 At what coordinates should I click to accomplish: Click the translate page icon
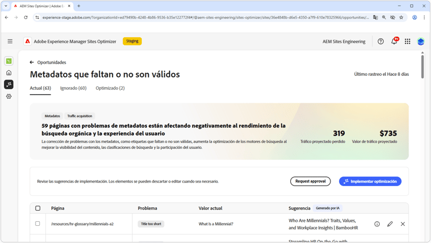tap(375, 17)
